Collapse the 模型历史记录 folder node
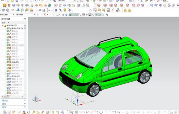 coord(3,26)
